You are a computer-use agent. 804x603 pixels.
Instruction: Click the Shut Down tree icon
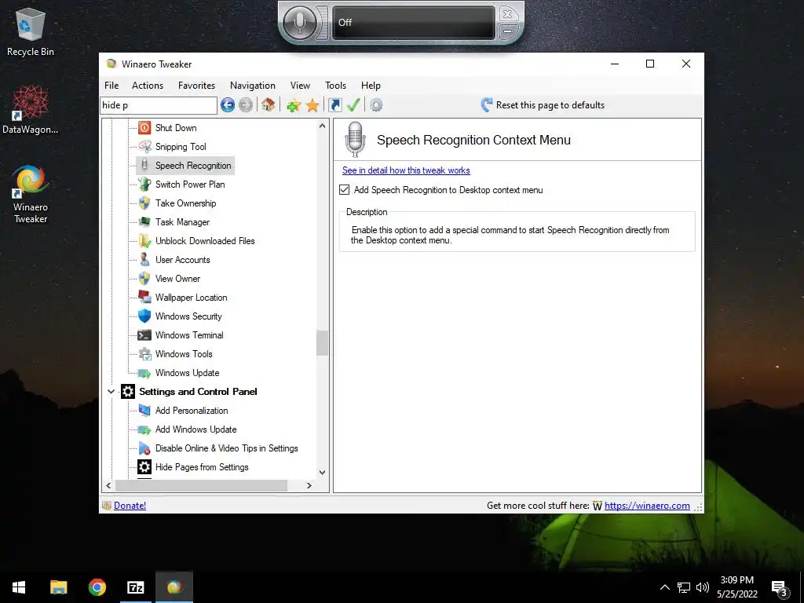coord(144,128)
